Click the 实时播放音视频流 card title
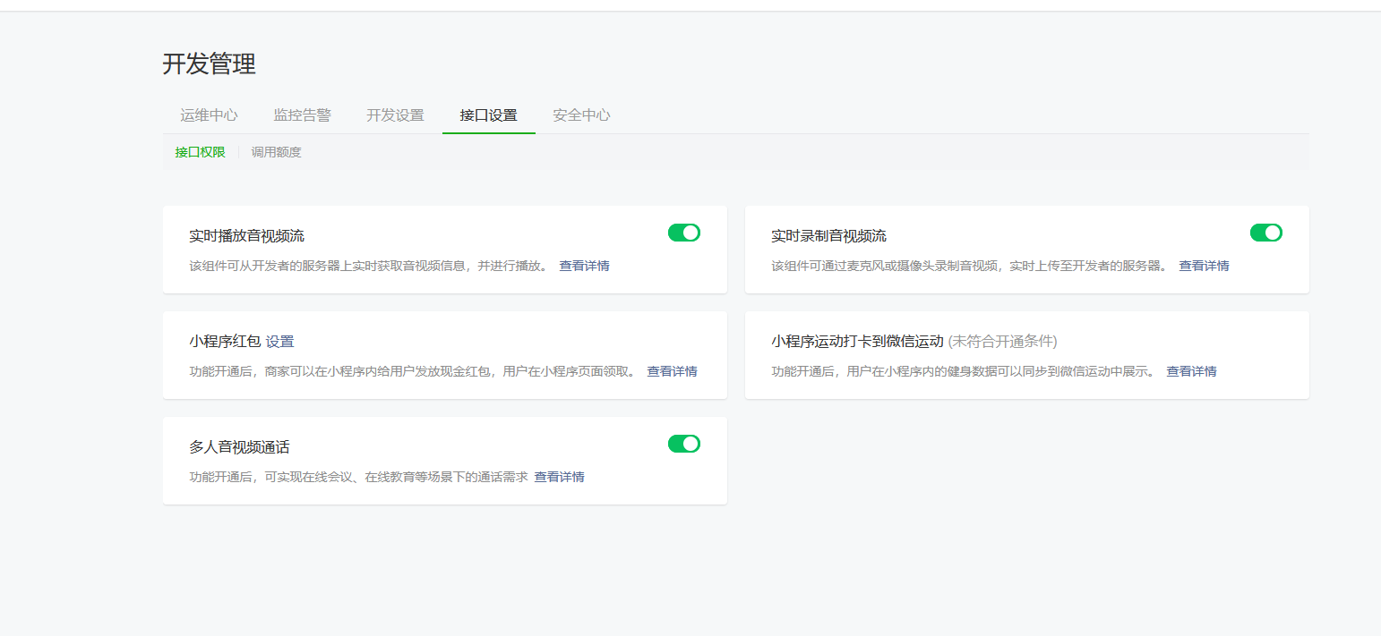1381x636 pixels. tap(246, 236)
